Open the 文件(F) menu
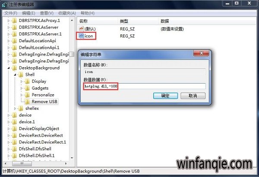 click(x=11, y=13)
